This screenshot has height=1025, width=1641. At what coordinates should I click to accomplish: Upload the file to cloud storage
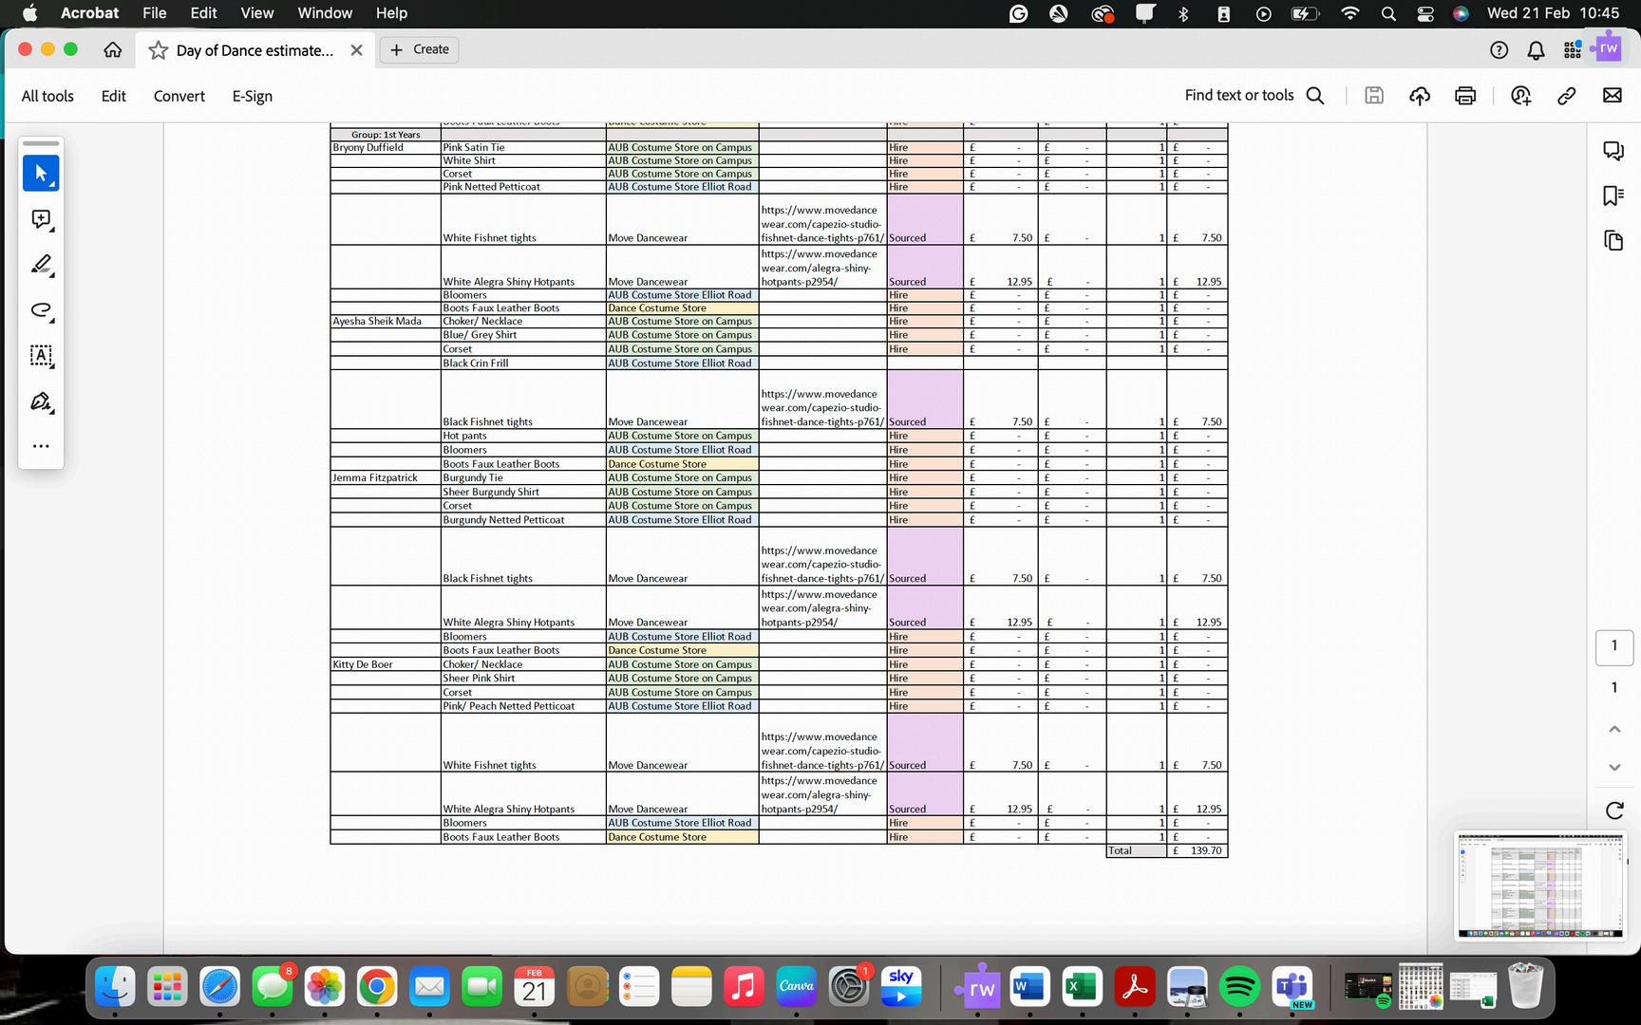pos(1420,95)
